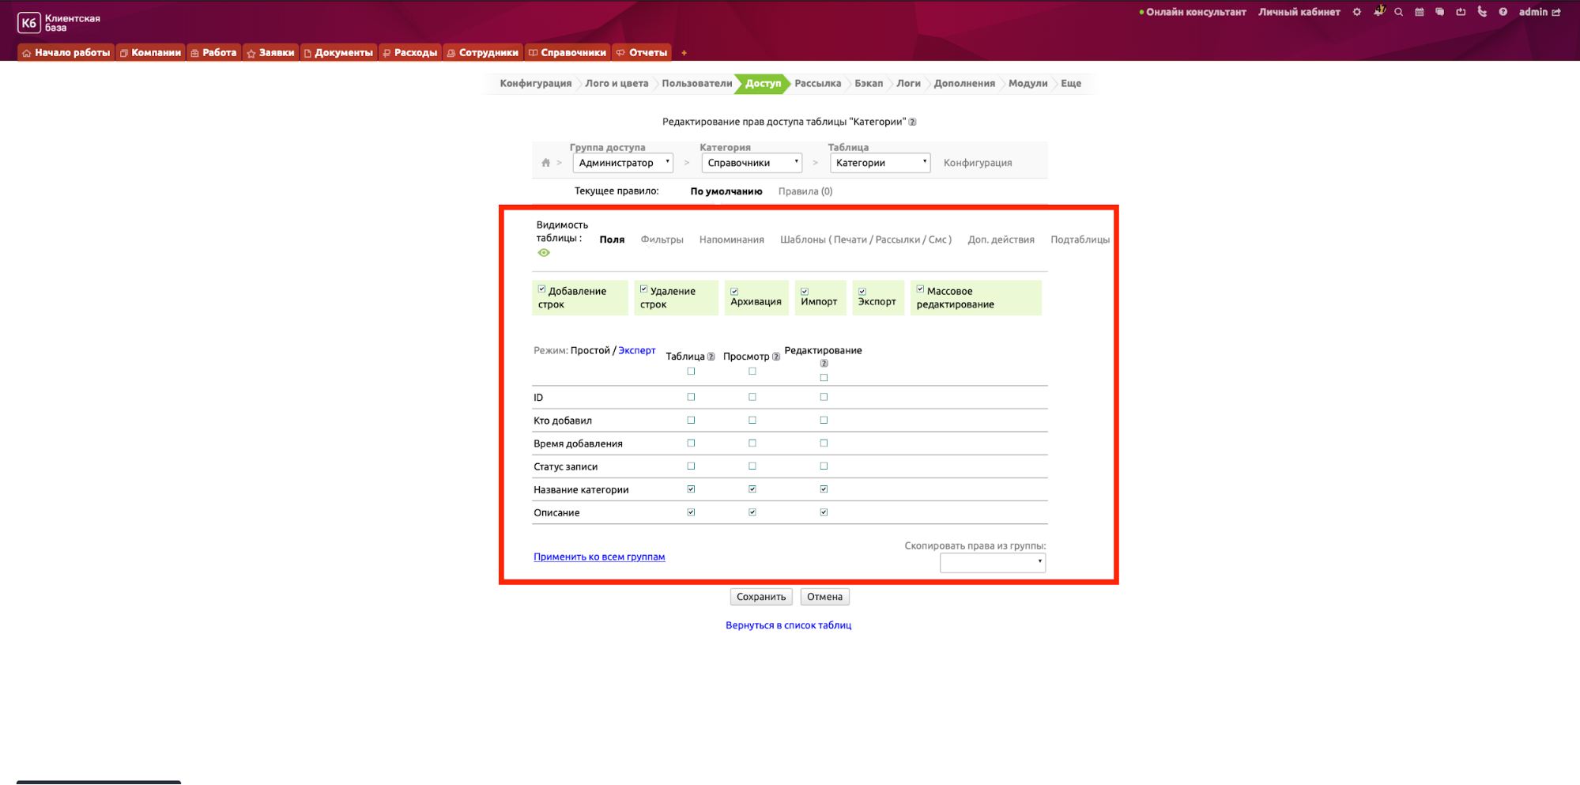Screen dimensions: 1580x785
Task: Toggle table visibility eye icon
Action: pyautogui.click(x=544, y=253)
